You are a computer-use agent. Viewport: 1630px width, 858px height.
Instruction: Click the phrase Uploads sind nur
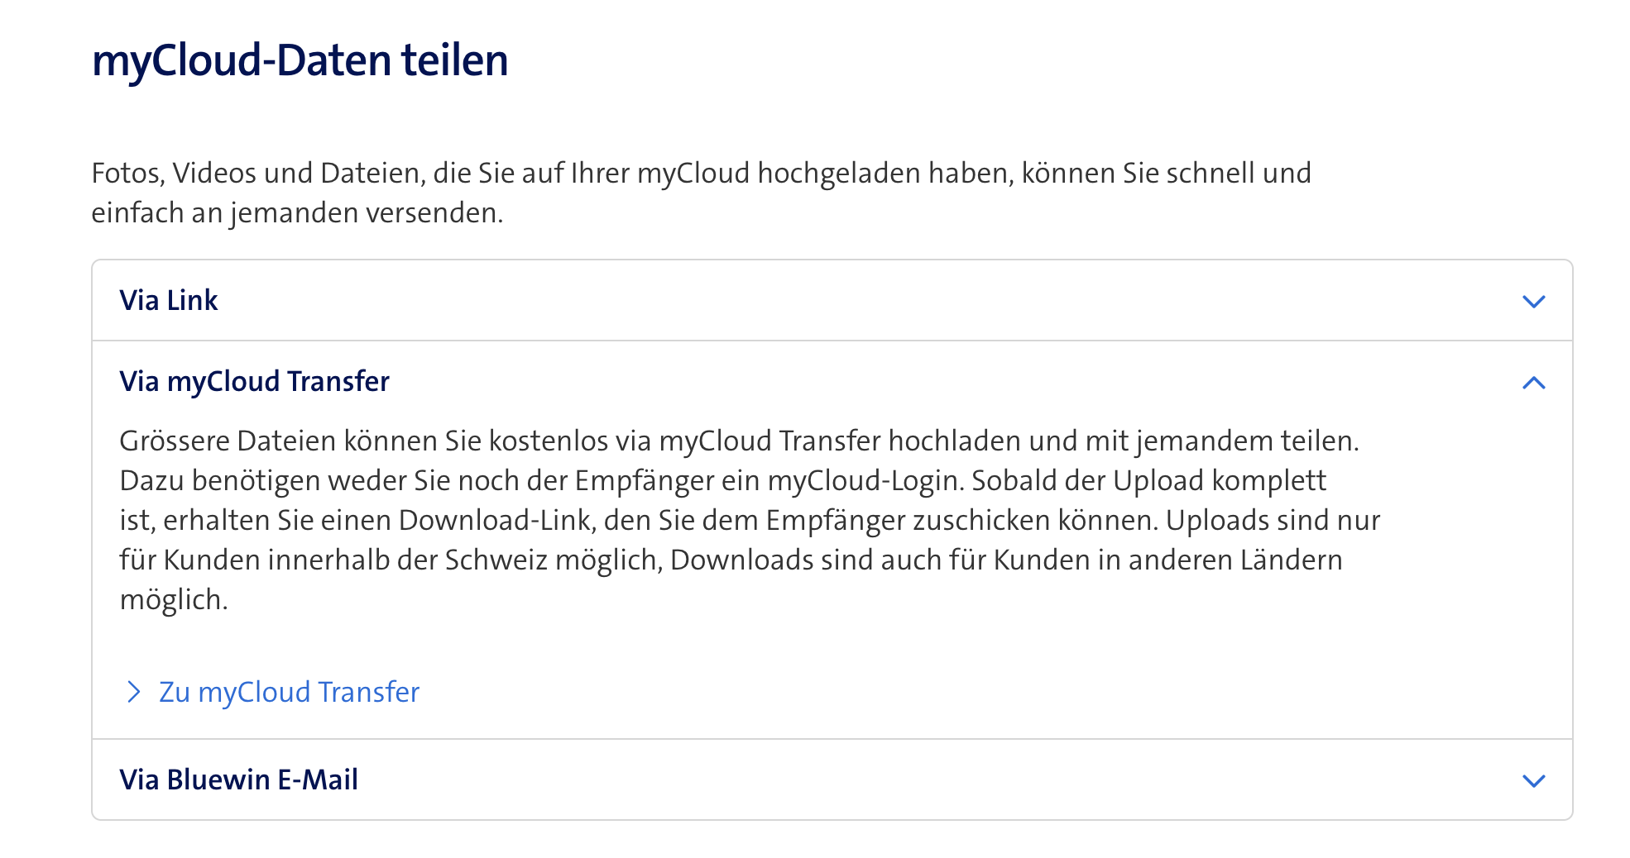[x=1273, y=520]
